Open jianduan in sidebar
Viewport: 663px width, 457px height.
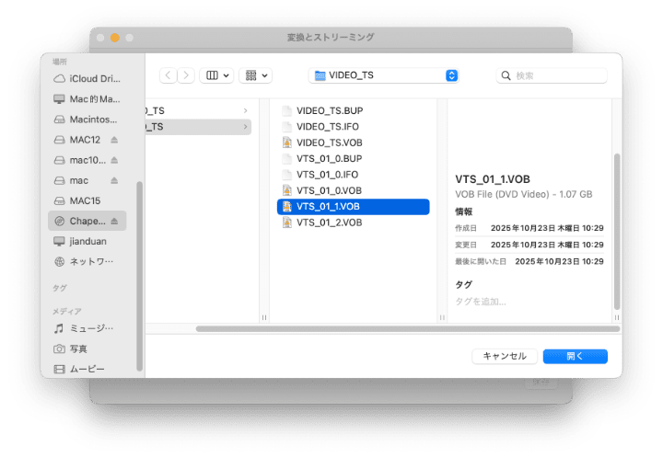pos(87,241)
